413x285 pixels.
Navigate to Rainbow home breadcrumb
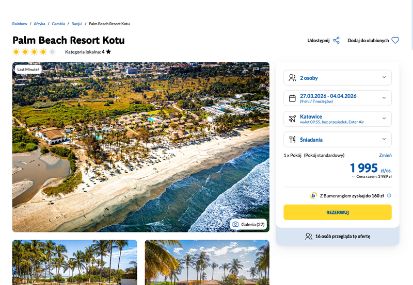tap(20, 24)
